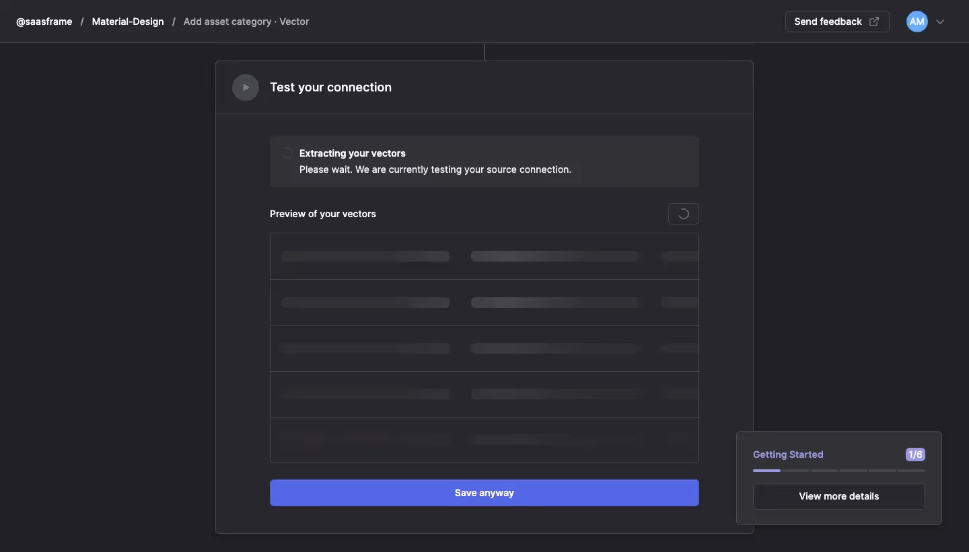The image size is (969, 552).
Task: Click the loading spinner next to Extracting your vectors
Action: [287, 153]
